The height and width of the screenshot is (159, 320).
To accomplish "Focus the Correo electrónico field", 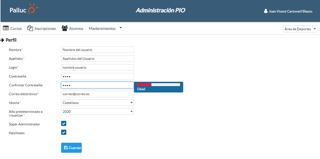I will coord(97,94).
